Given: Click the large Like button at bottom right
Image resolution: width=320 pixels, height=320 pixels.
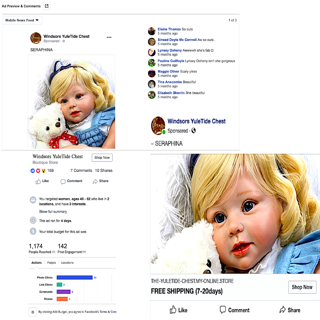Looking at the screenshot, I should tap(178, 310).
